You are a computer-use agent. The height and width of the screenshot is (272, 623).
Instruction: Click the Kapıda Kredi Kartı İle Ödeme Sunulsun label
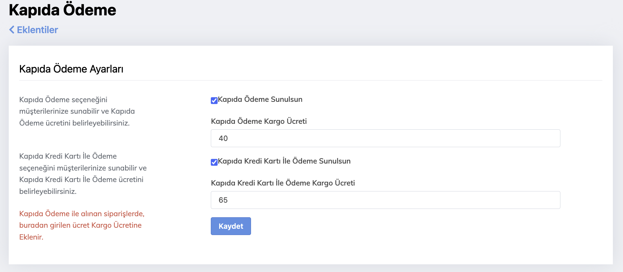pyautogui.click(x=284, y=161)
